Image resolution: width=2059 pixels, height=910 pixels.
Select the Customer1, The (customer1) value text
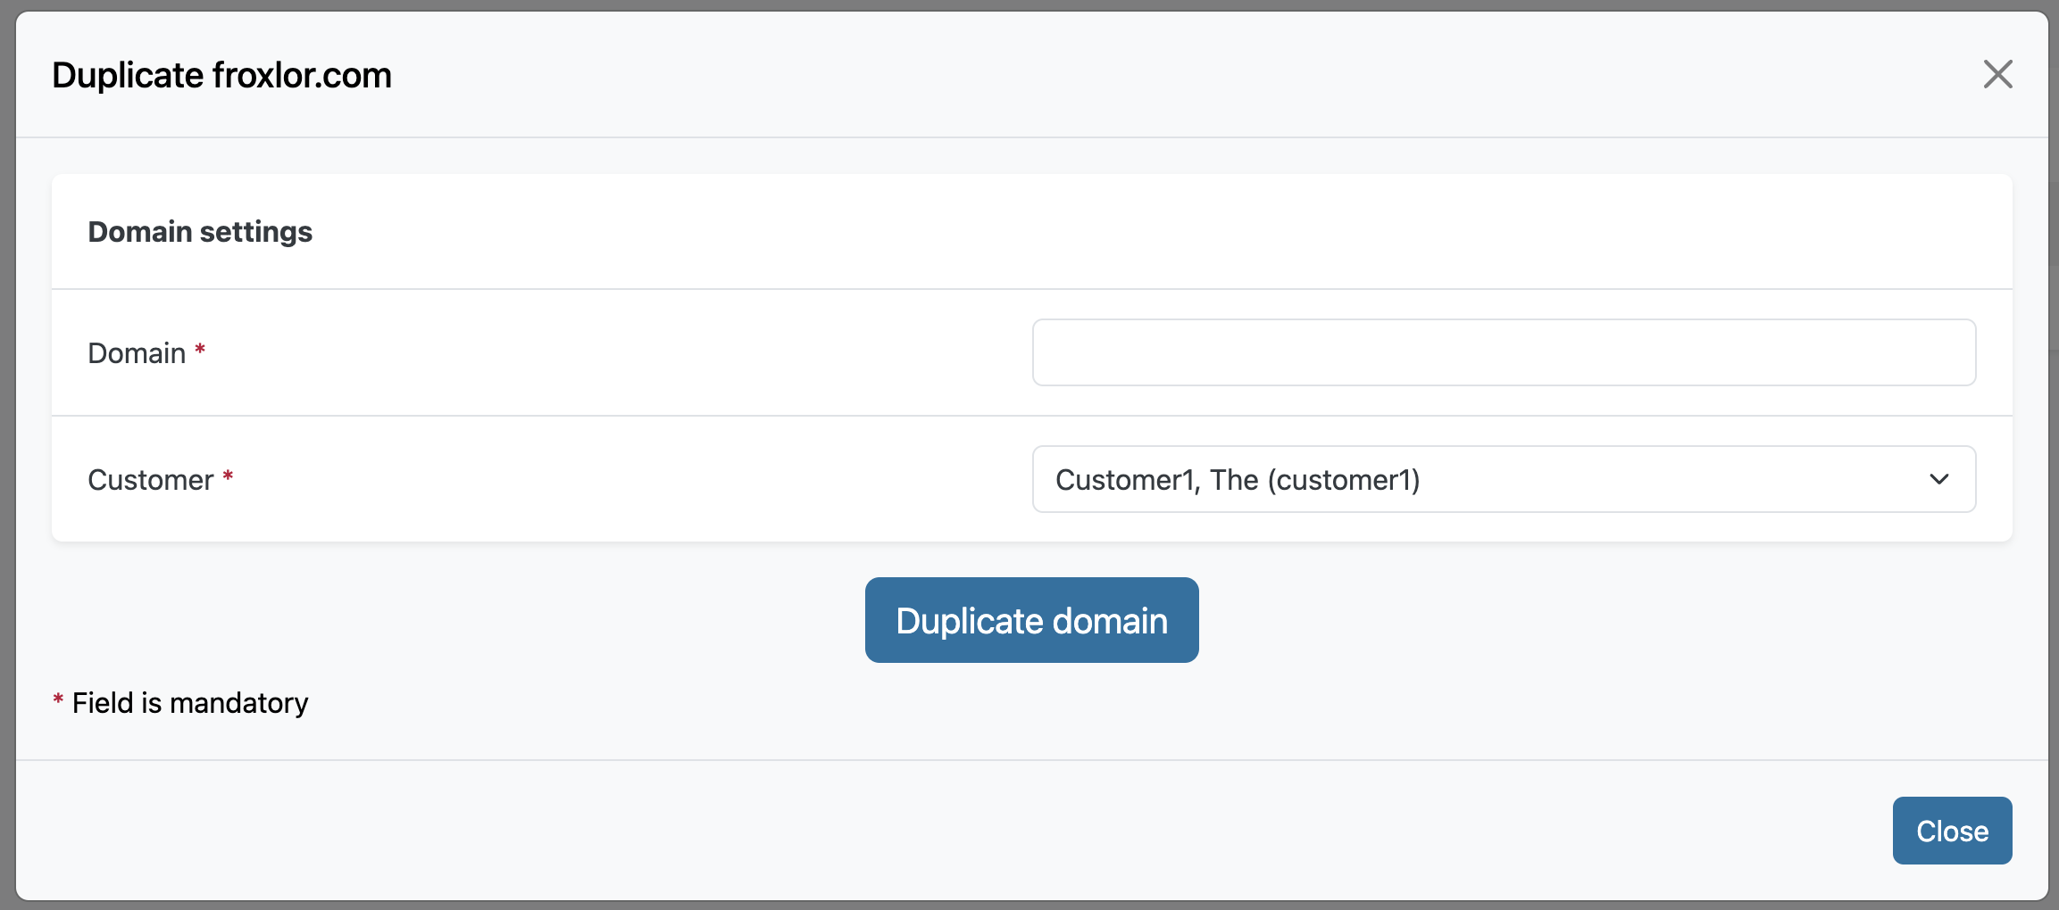(x=1238, y=480)
